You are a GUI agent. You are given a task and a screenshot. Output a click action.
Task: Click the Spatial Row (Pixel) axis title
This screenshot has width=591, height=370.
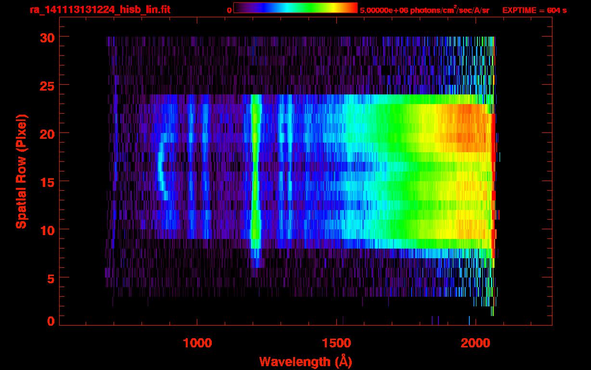pos(21,171)
